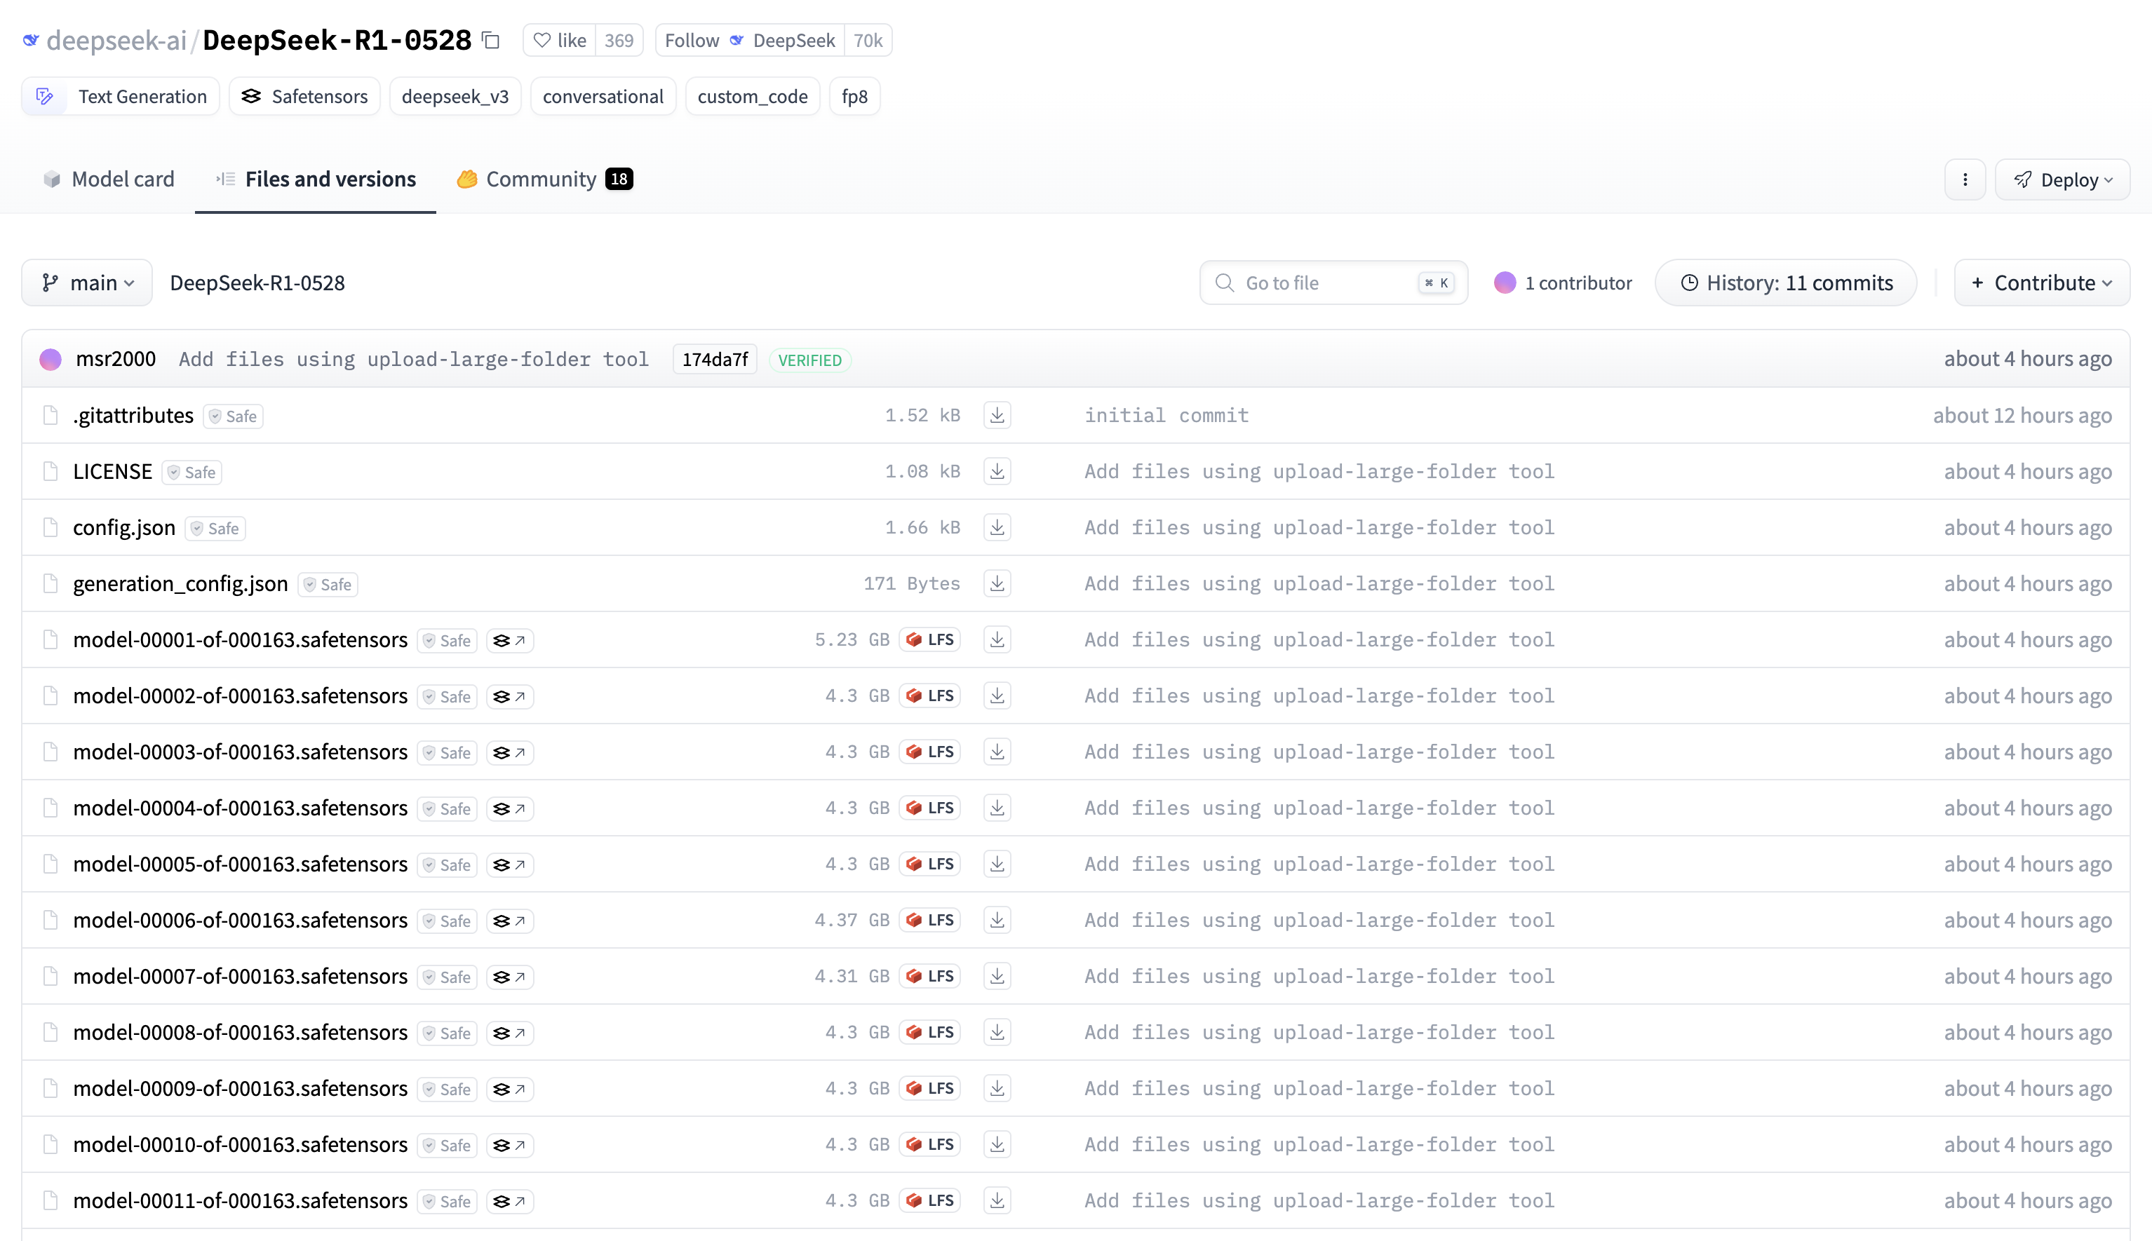The image size is (2152, 1241).
Task: Copy the model name with the clipboard icon
Action: [490, 40]
